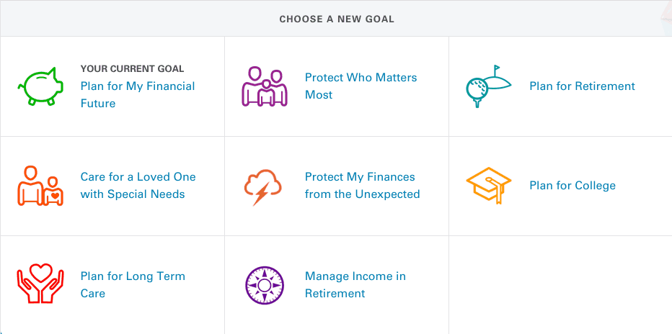
Task: Click the storm cloud lightning icon
Action: coord(262,187)
